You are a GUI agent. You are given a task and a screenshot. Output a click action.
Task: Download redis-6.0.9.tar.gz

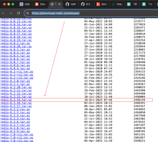click(15, 69)
